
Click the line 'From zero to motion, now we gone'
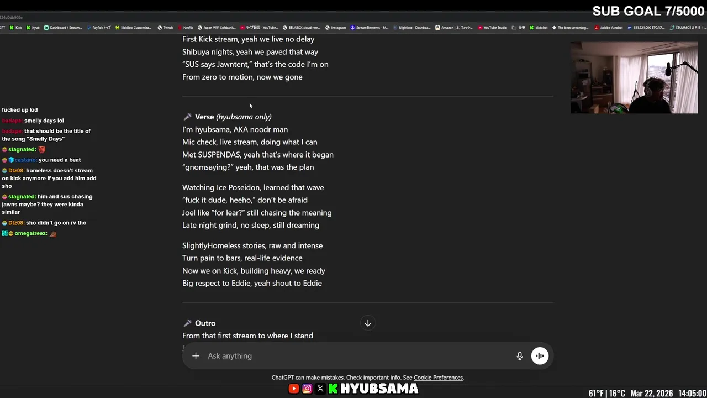[242, 77]
